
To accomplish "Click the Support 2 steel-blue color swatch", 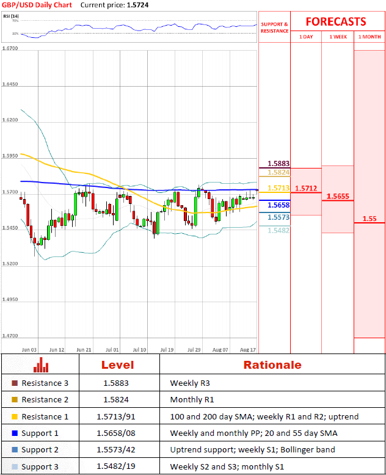I will coord(15,449).
